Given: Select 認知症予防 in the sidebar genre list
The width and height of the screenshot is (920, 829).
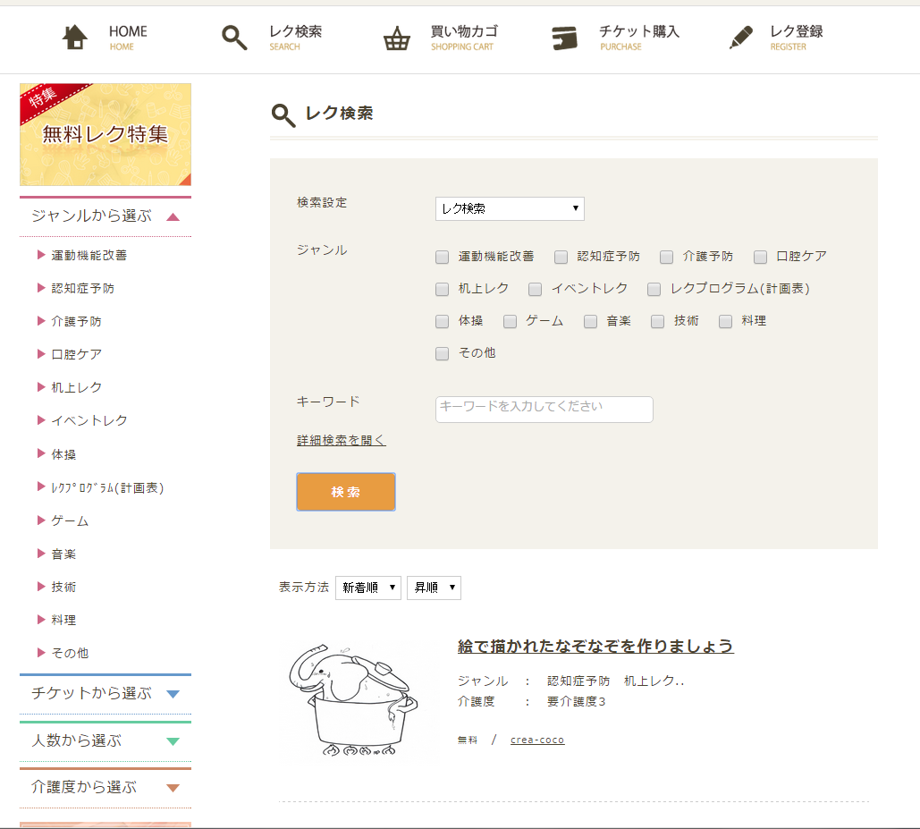Looking at the screenshot, I should click(82, 289).
